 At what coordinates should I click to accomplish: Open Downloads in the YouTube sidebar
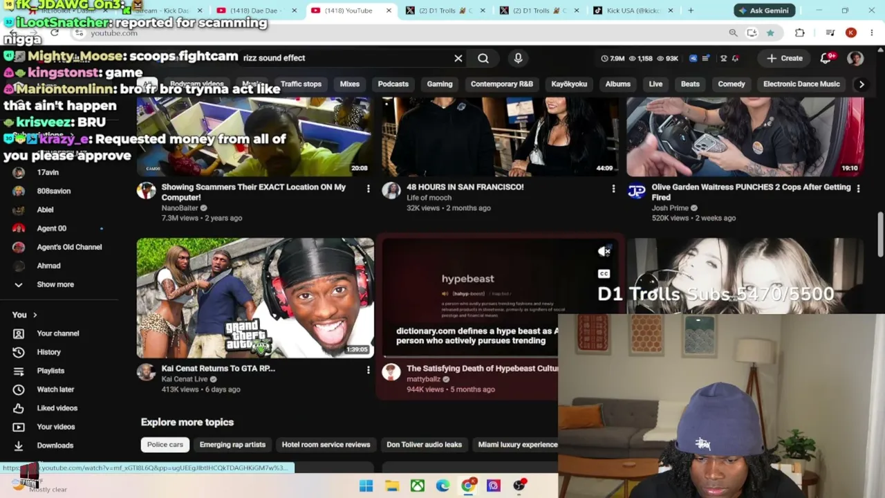[55, 445]
